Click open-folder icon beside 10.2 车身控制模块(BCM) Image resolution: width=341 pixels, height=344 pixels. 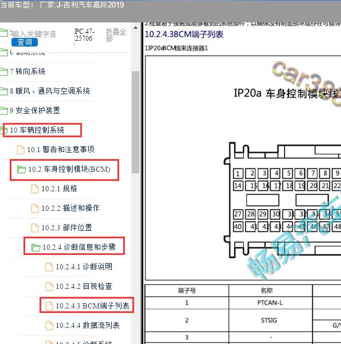[21, 169]
